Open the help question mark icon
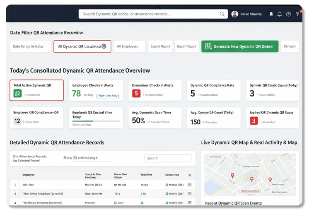 click(x=297, y=14)
